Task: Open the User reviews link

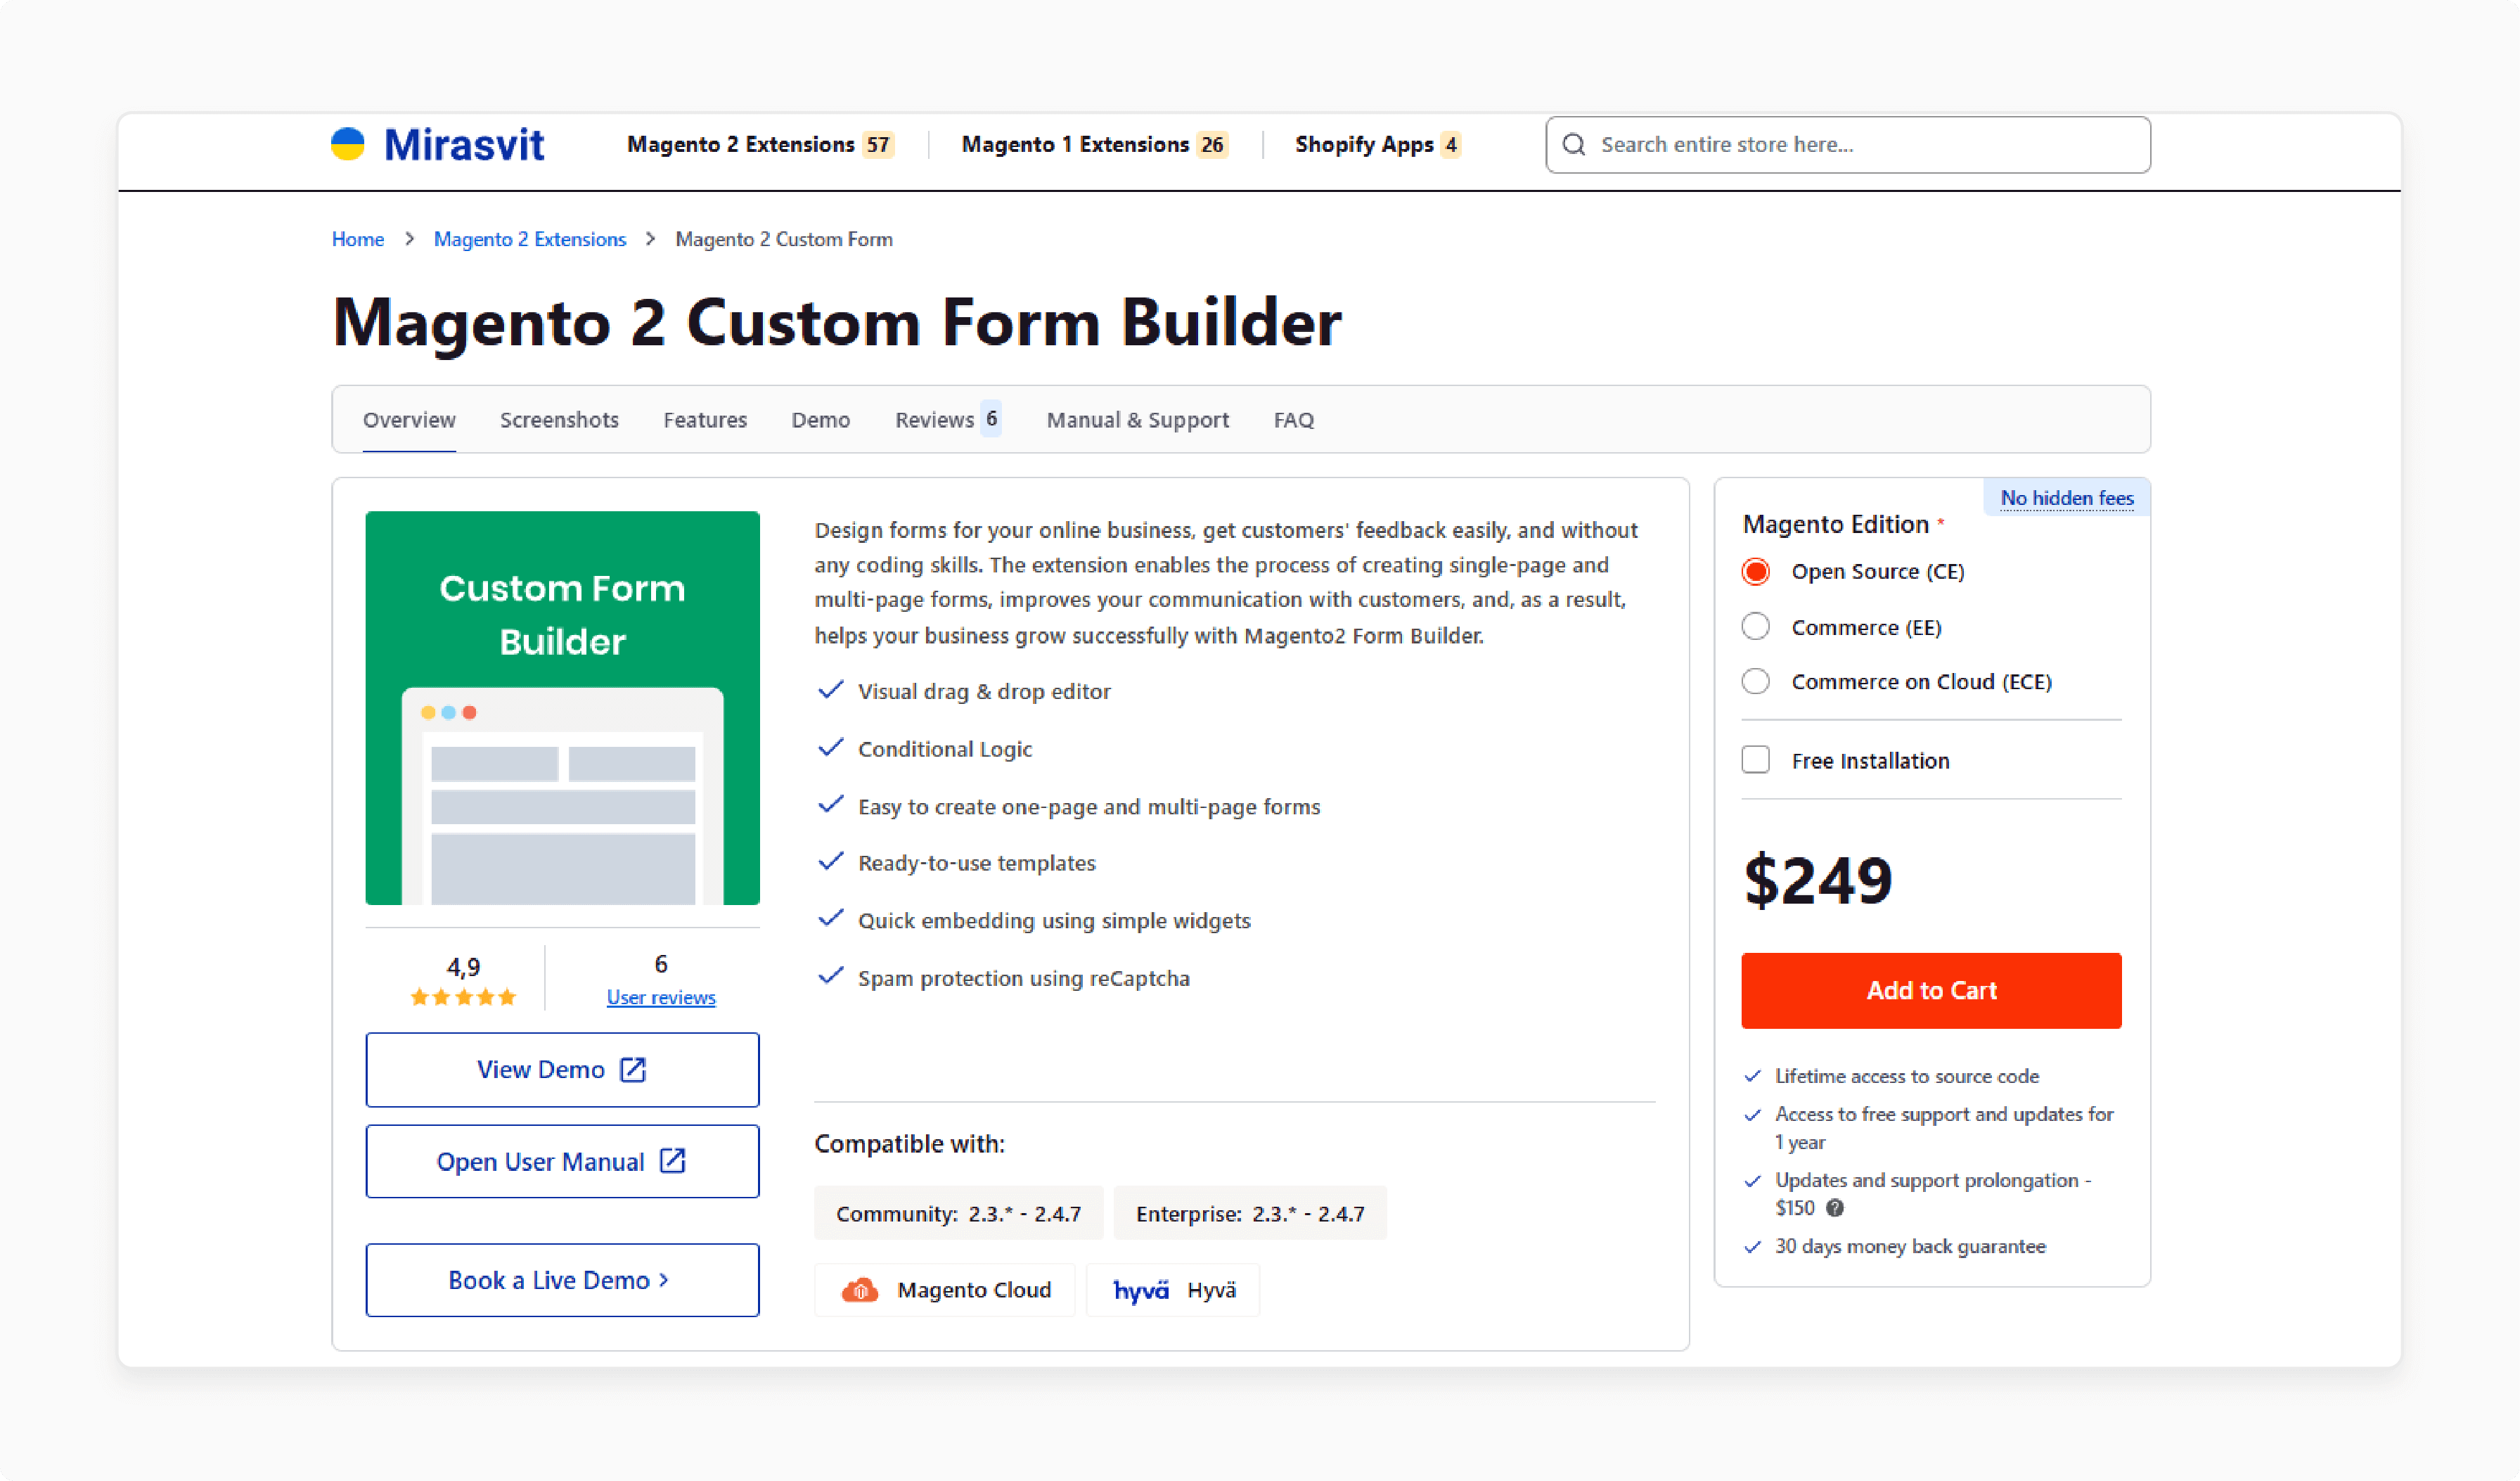Action: 661,997
